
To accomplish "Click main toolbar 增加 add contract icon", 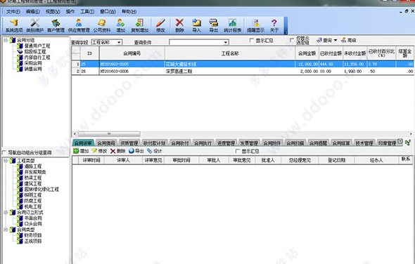I will (120, 26).
